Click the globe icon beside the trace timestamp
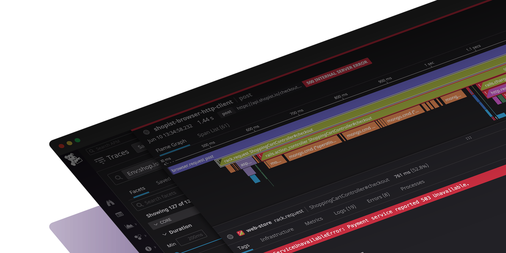Image resolution: width=506 pixels, height=253 pixels. (x=146, y=132)
